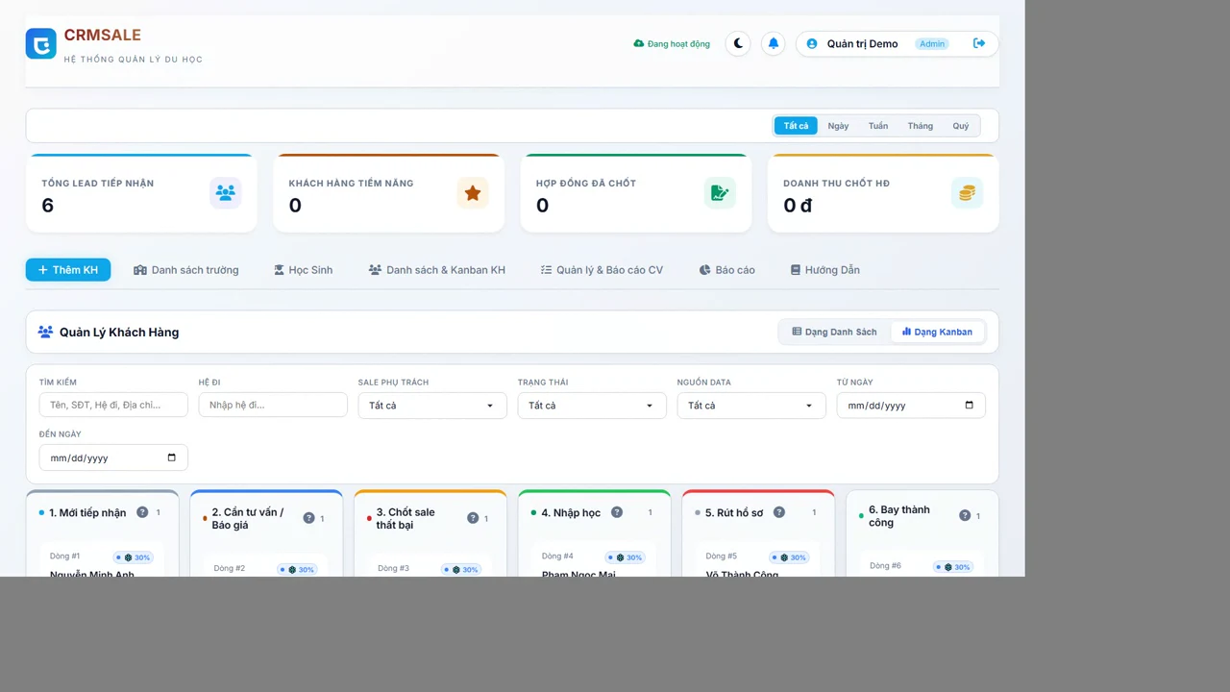Viewport: 1230px width, 692px height.
Task: Click the user avatar icon beside Quản trị Demo
Action: point(812,43)
